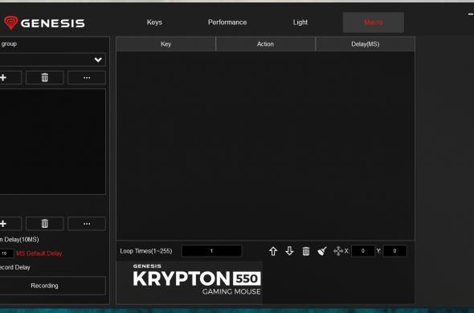The width and height of the screenshot is (474, 313).
Task: Open the Keys tab
Action: point(154,22)
